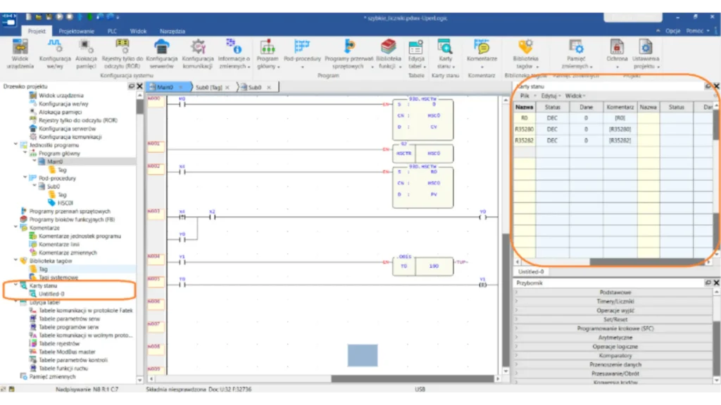The width and height of the screenshot is (721, 405).
Task: Select the Sub0 [Tag] document tab
Action: tap(208, 87)
